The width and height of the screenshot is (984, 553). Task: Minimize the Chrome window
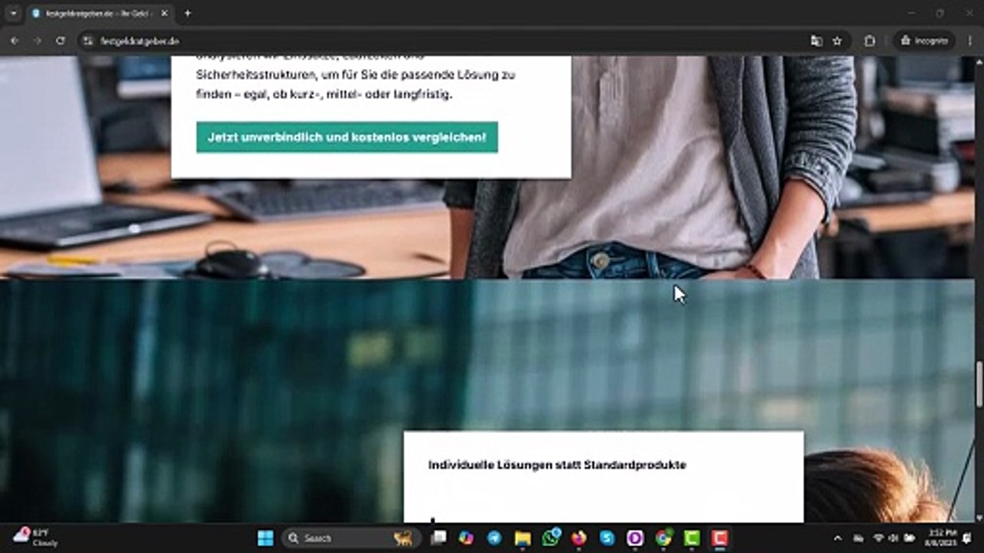913,13
